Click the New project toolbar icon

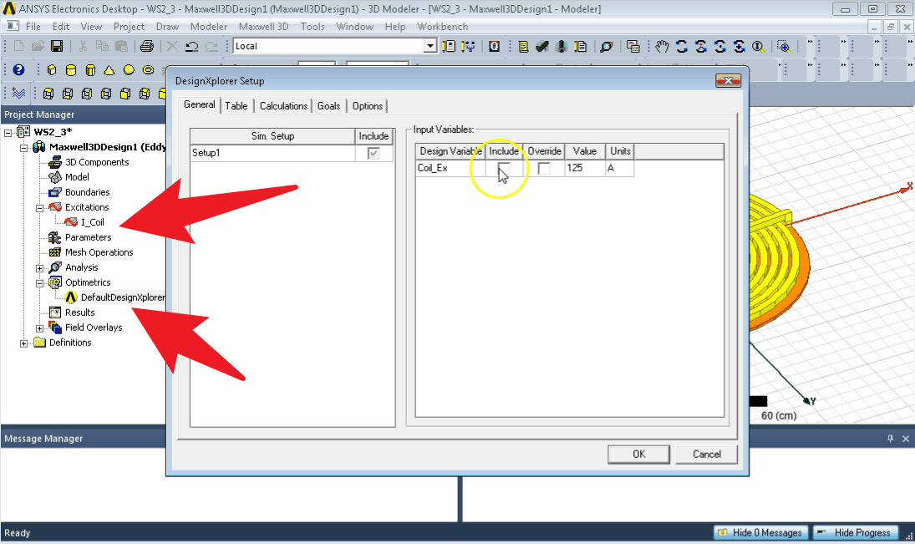(18, 46)
